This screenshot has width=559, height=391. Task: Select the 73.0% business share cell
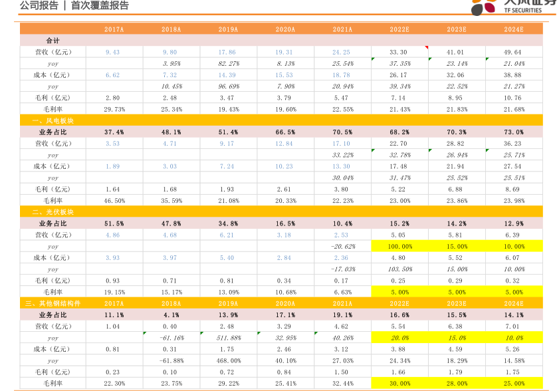[x=512, y=132]
